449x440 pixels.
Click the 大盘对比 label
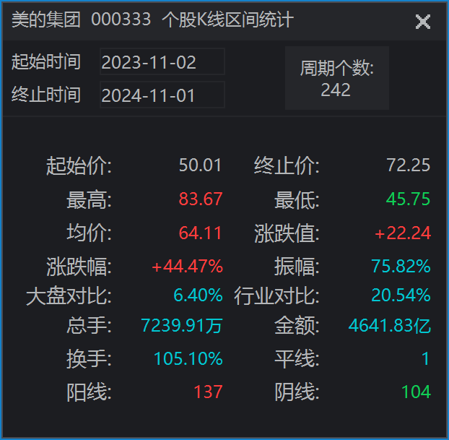point(69,296)
